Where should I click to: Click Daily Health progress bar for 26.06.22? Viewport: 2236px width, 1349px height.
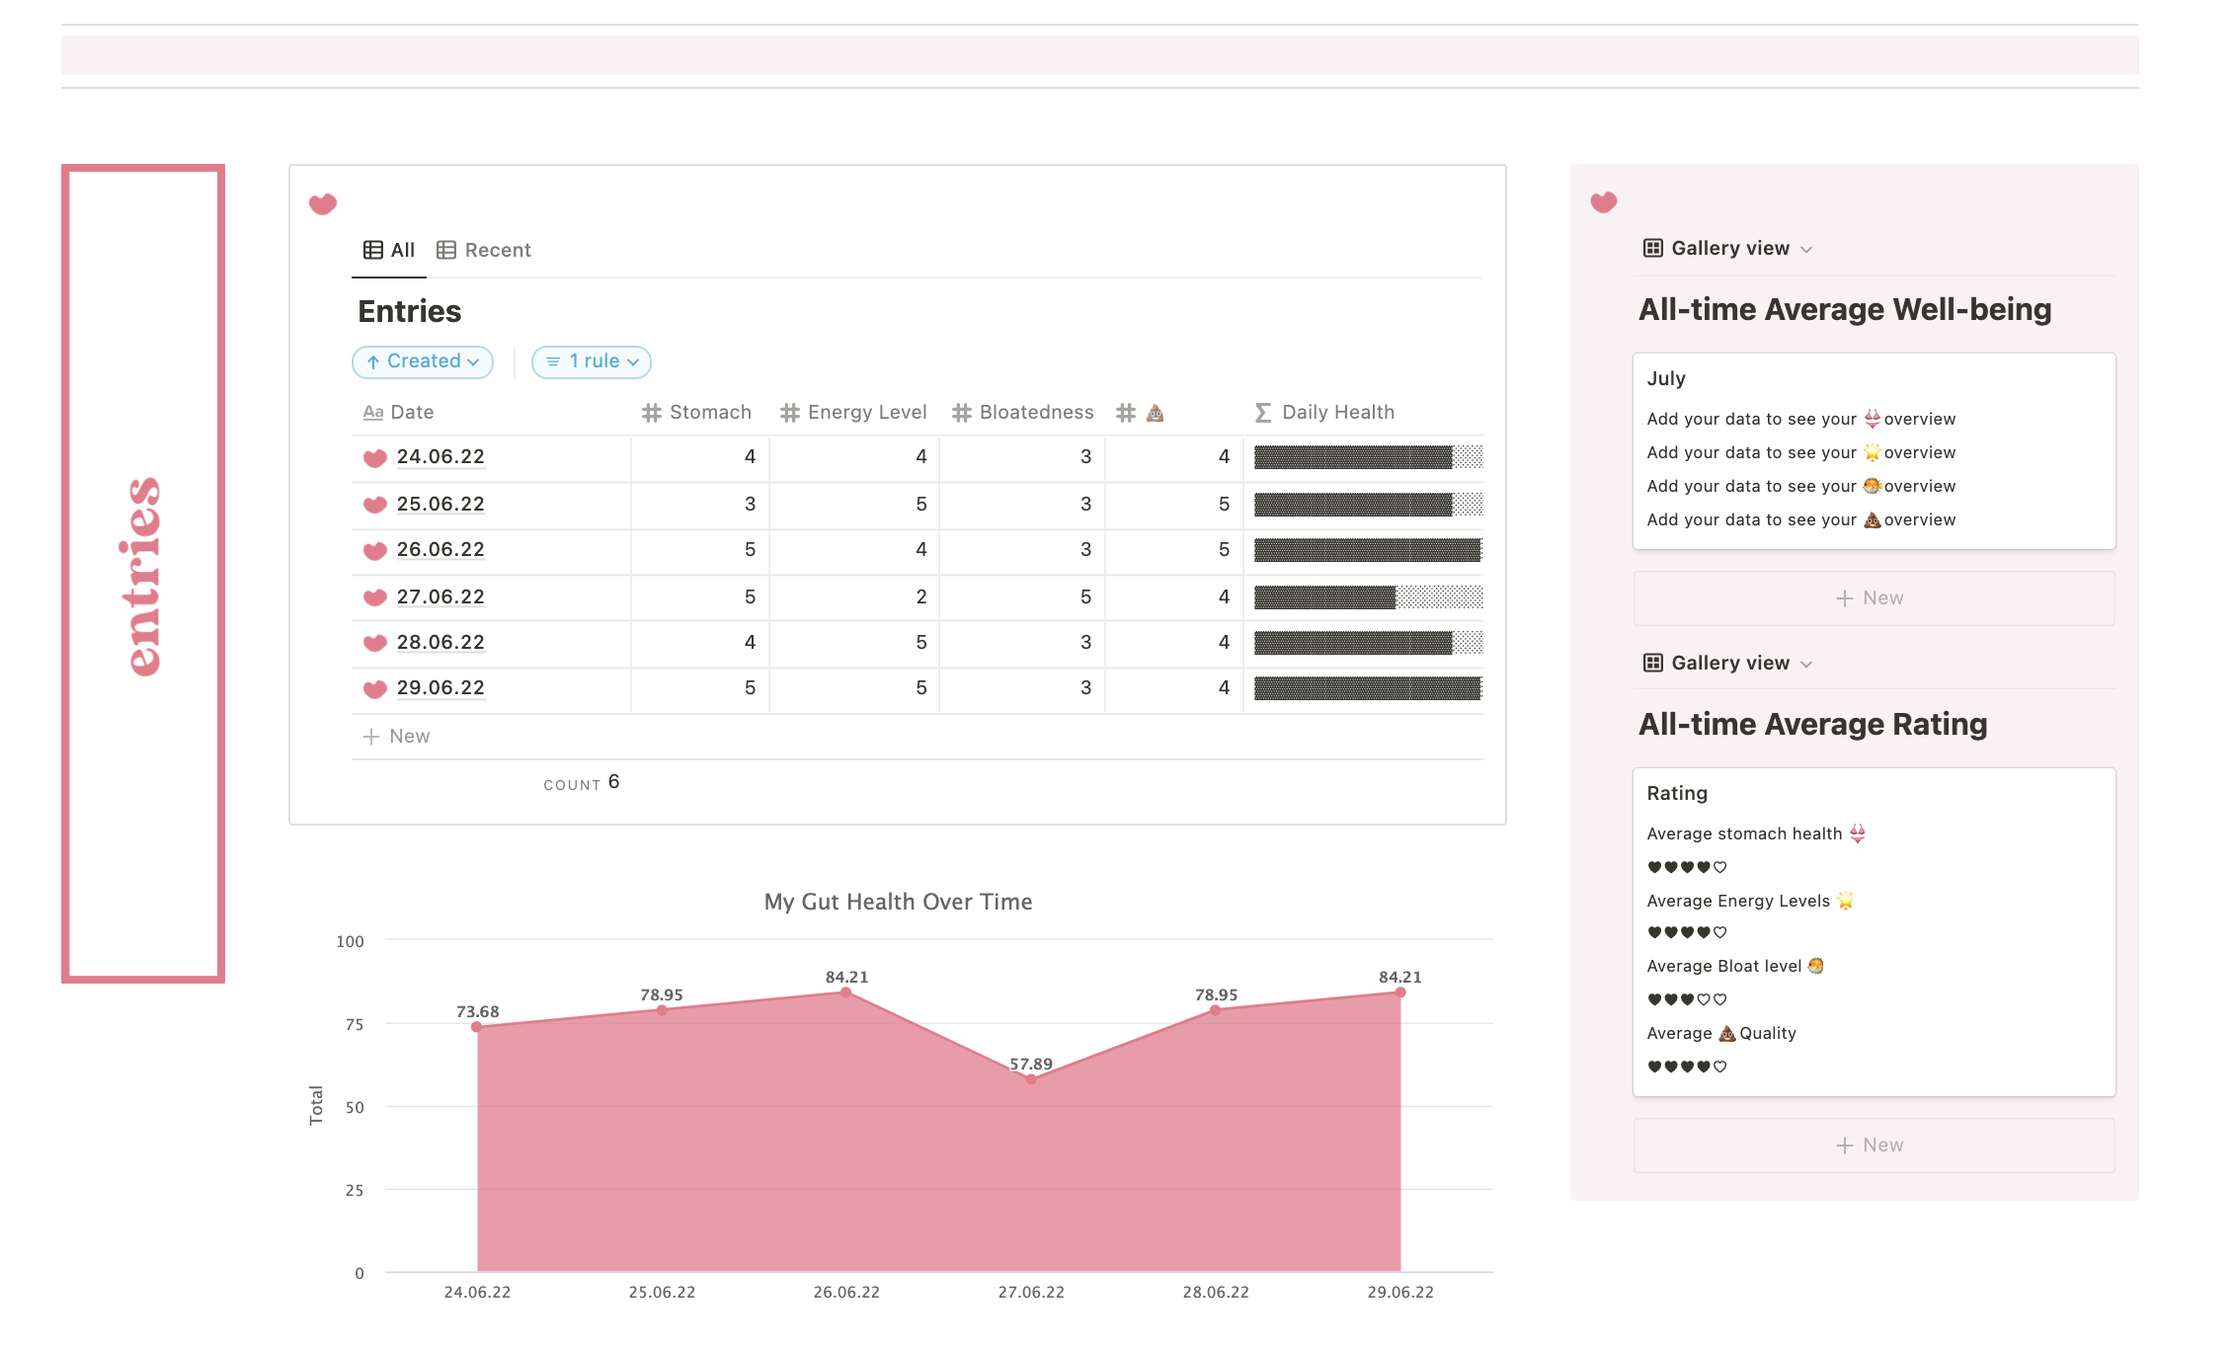1368,550
